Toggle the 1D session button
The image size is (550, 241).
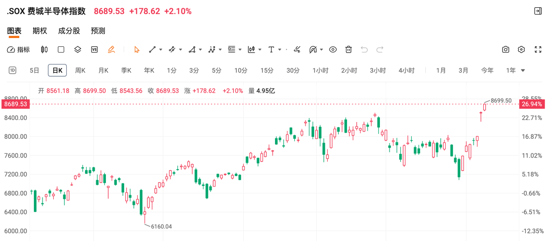[x=13, y=70]
